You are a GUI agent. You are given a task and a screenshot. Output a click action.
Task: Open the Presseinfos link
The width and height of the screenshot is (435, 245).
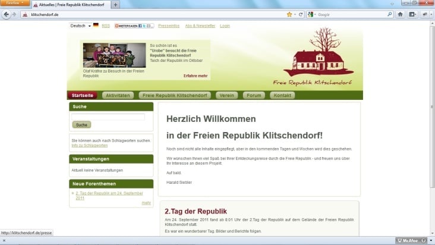point(169,26)
